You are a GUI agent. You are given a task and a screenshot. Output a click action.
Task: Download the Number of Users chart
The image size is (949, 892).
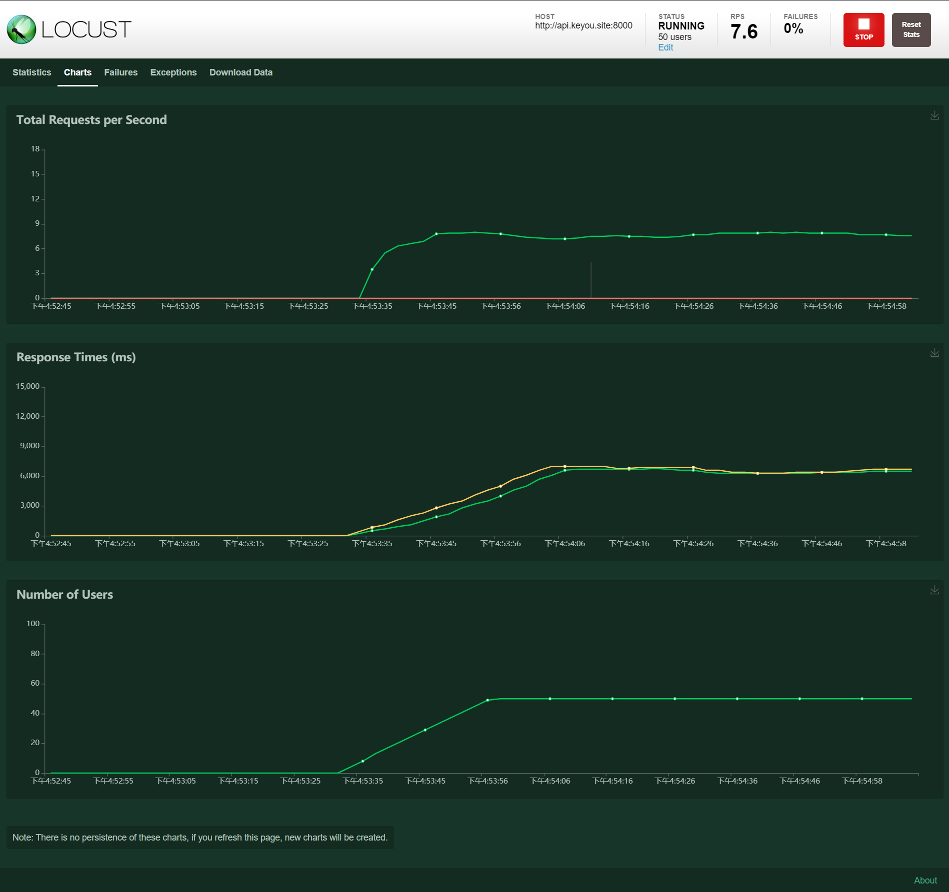[x=934, y=590]
